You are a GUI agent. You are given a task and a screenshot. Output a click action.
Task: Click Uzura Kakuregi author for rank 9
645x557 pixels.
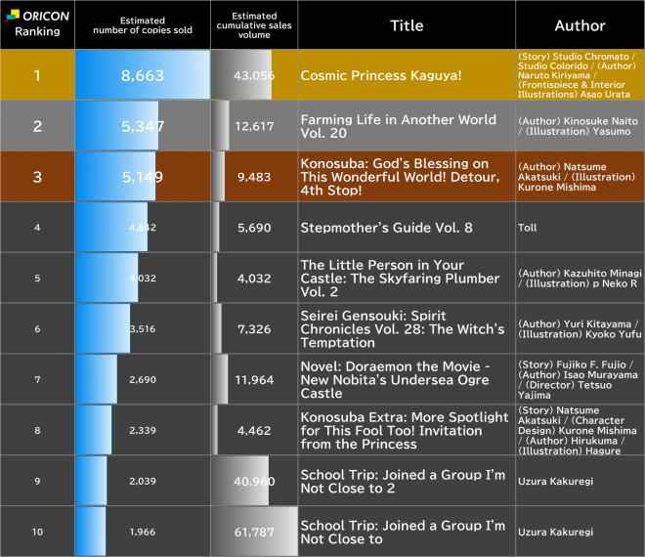click(x=555, y=481)
